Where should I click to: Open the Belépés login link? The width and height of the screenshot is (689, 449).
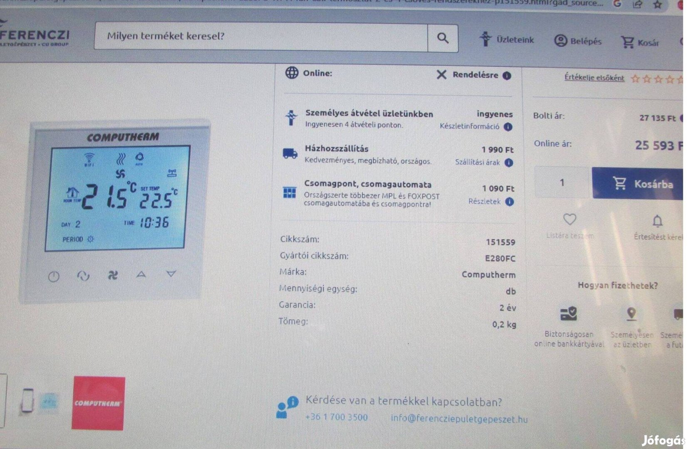coord(578,41)
